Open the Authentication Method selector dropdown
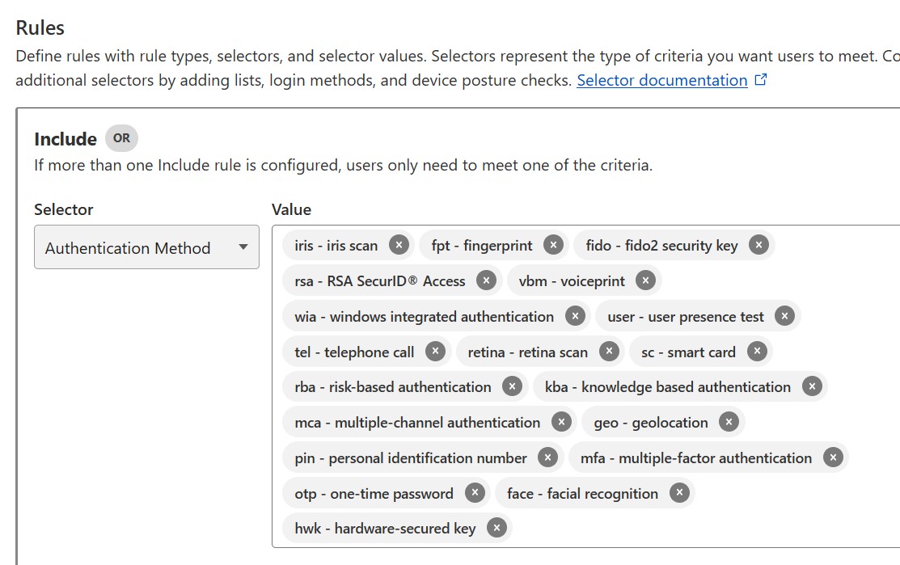Image resolution: width=900 pixels, height=565 pixels. click(x=146, y=247)
